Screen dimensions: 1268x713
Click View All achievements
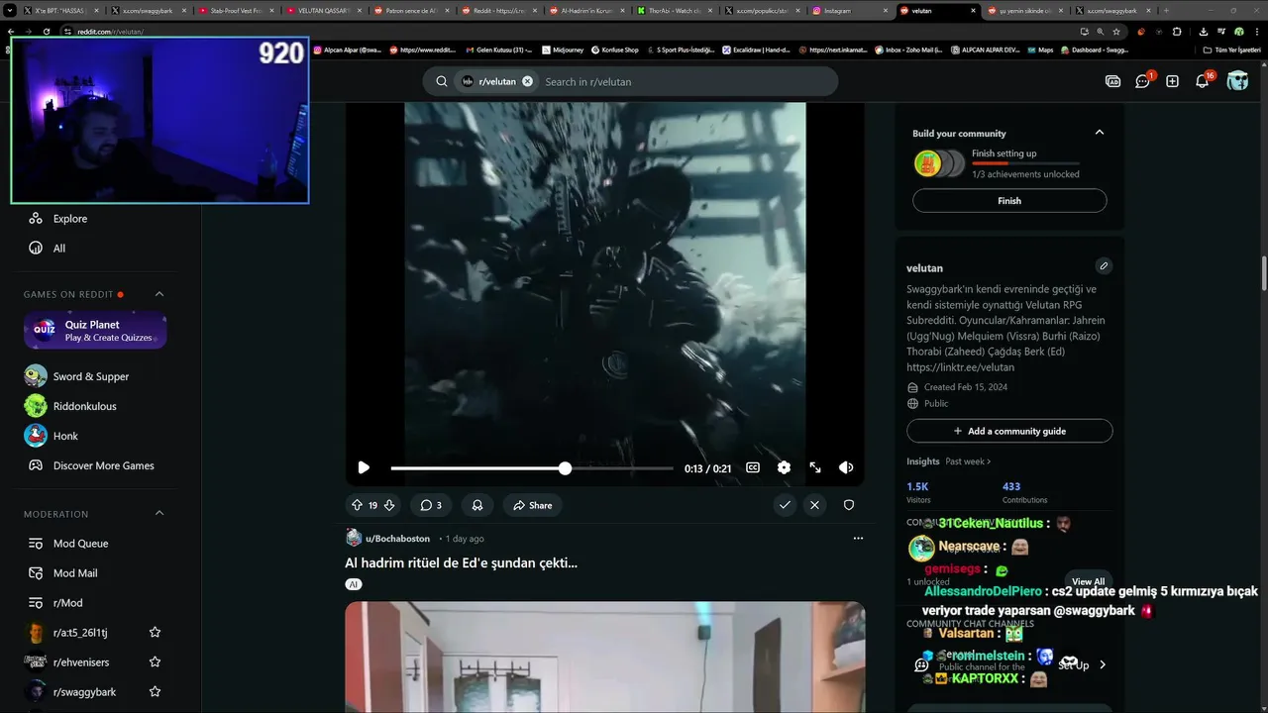pos(1088,582)
